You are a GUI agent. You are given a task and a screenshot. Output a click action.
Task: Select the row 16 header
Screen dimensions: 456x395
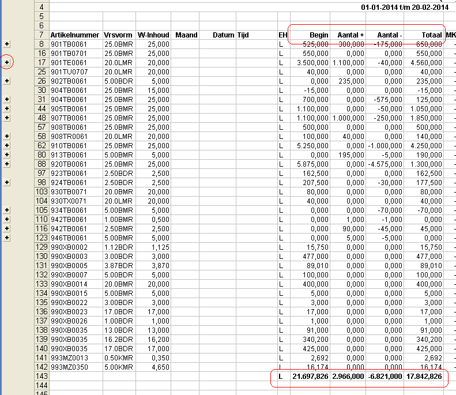pos(42,54)
